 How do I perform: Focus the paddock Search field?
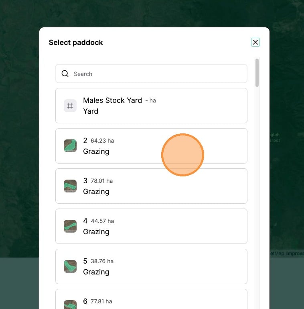[x=156, y=74]
